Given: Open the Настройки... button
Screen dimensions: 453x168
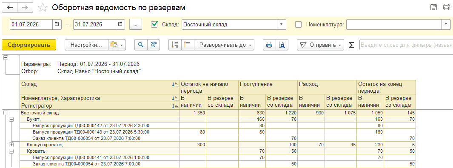Looking at the screenshot, I should coord(87,45).
